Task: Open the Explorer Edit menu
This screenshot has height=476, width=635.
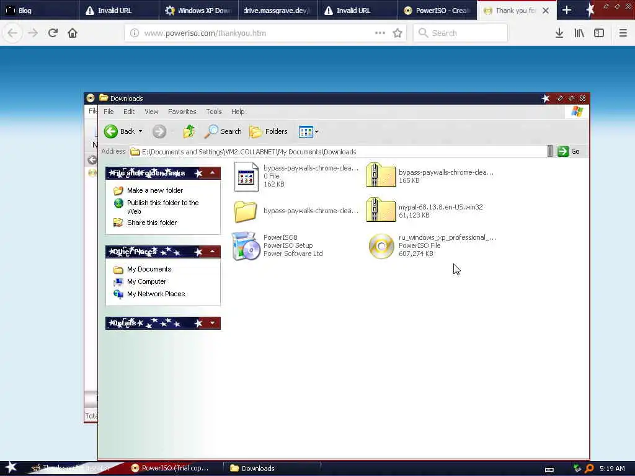Action: click(129, 112)
